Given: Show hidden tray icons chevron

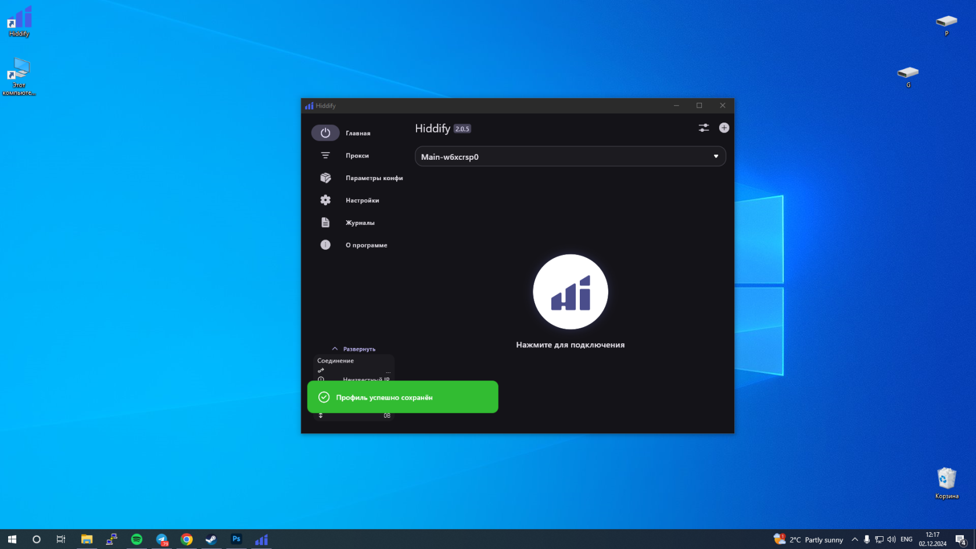Looking at the screenshot, I should coord(855,539).
